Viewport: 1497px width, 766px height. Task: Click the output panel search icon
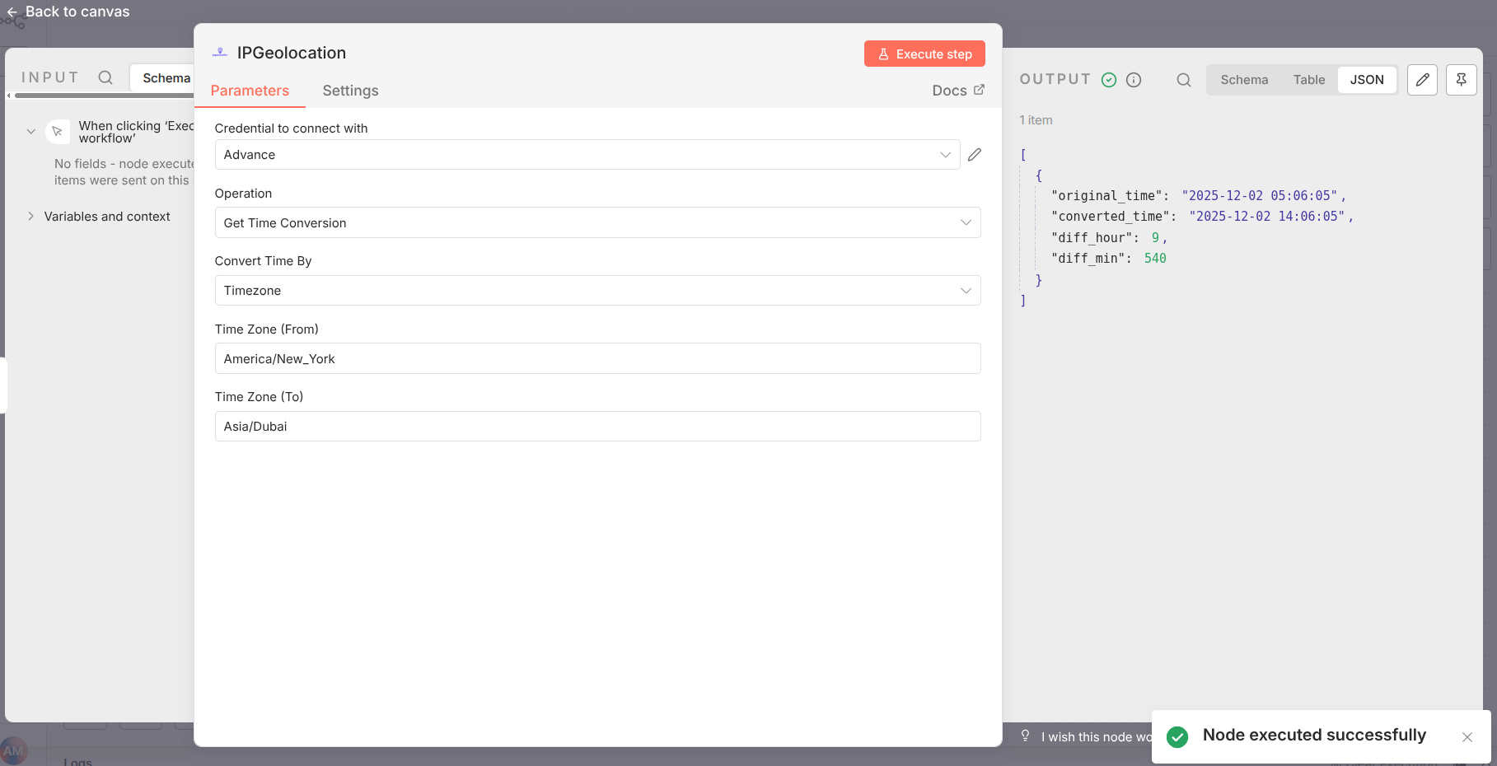click(1183, 80)
